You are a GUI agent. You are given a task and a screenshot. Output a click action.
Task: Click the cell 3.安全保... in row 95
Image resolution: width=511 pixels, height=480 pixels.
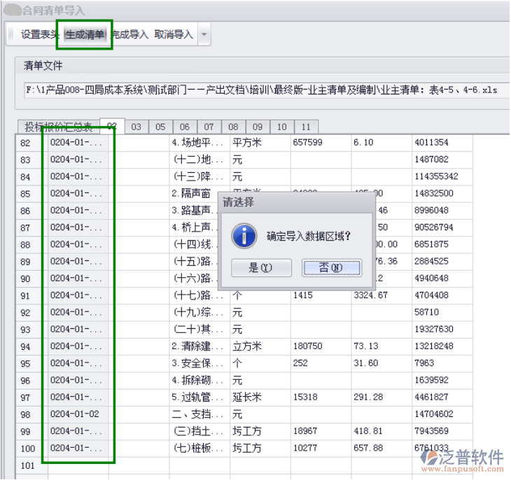click(x=199, y=363)
